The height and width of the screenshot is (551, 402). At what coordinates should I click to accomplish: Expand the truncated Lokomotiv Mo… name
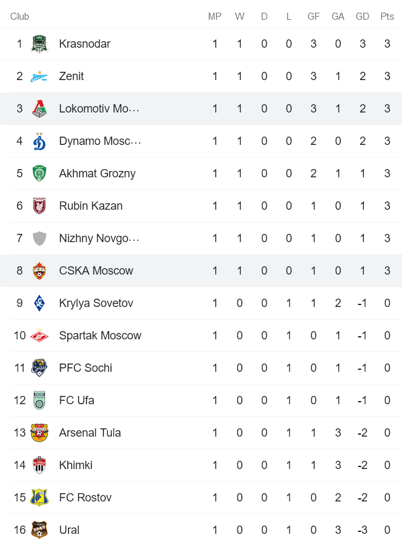pos(99,109)
